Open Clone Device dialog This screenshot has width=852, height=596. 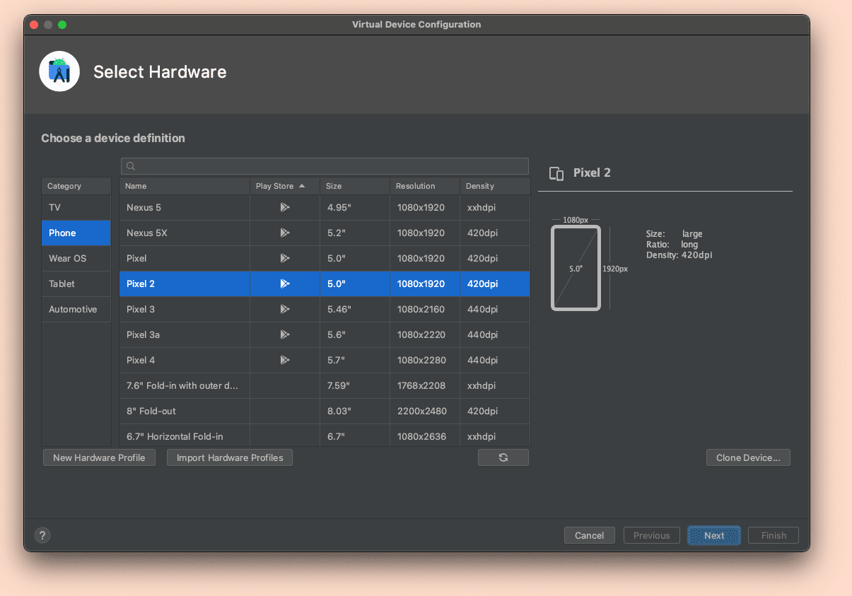pyautogui.click(x=747, y=457)
